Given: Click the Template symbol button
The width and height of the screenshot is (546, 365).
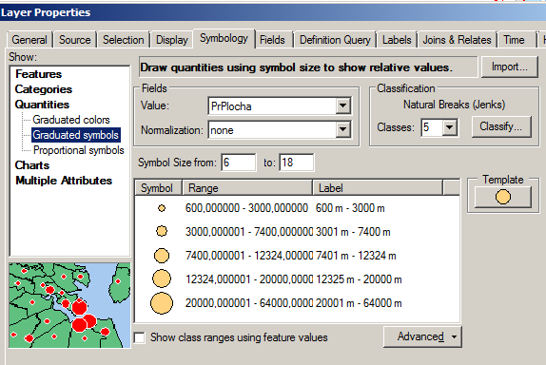Looking at the screenshot, I should click(503, 197).
